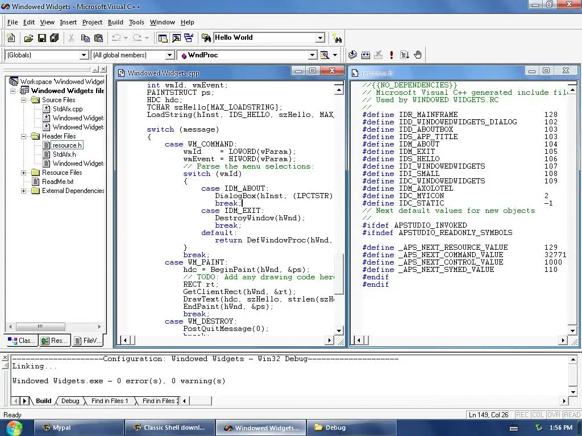
Task: Click the Save All icon
Action: click(x=54, y=38)
